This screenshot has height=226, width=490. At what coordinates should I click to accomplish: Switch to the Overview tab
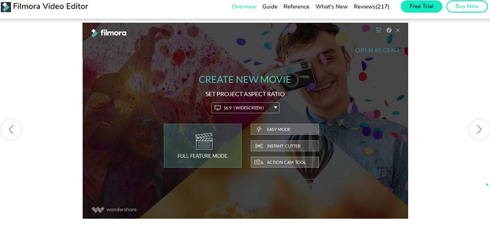[244, 7]
